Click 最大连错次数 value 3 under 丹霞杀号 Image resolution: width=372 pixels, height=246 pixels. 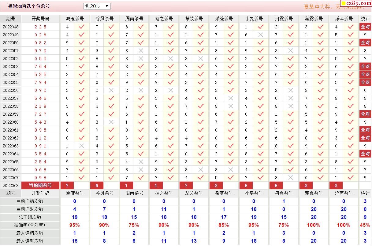click(284, 233)
